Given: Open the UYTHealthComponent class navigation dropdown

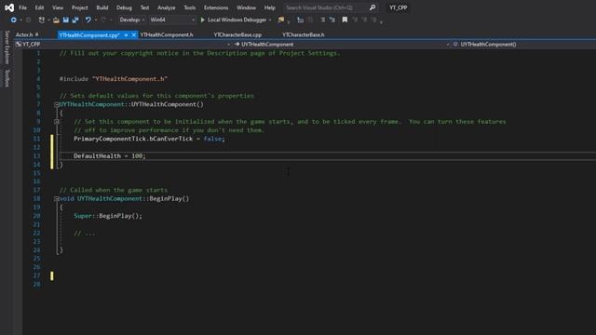Looking at the screenshot, I should (x=342, y=44).
